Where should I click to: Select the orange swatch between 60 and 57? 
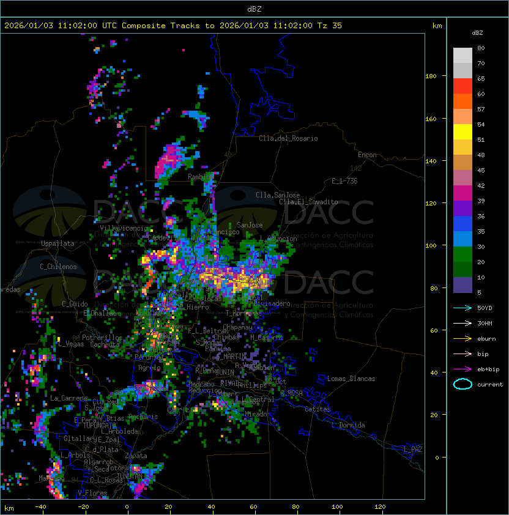coord(463,101)
